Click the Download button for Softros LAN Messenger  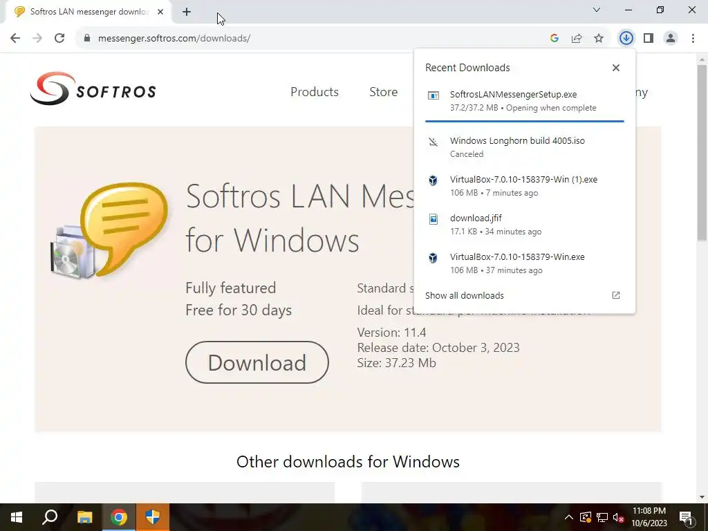(257, 362)
